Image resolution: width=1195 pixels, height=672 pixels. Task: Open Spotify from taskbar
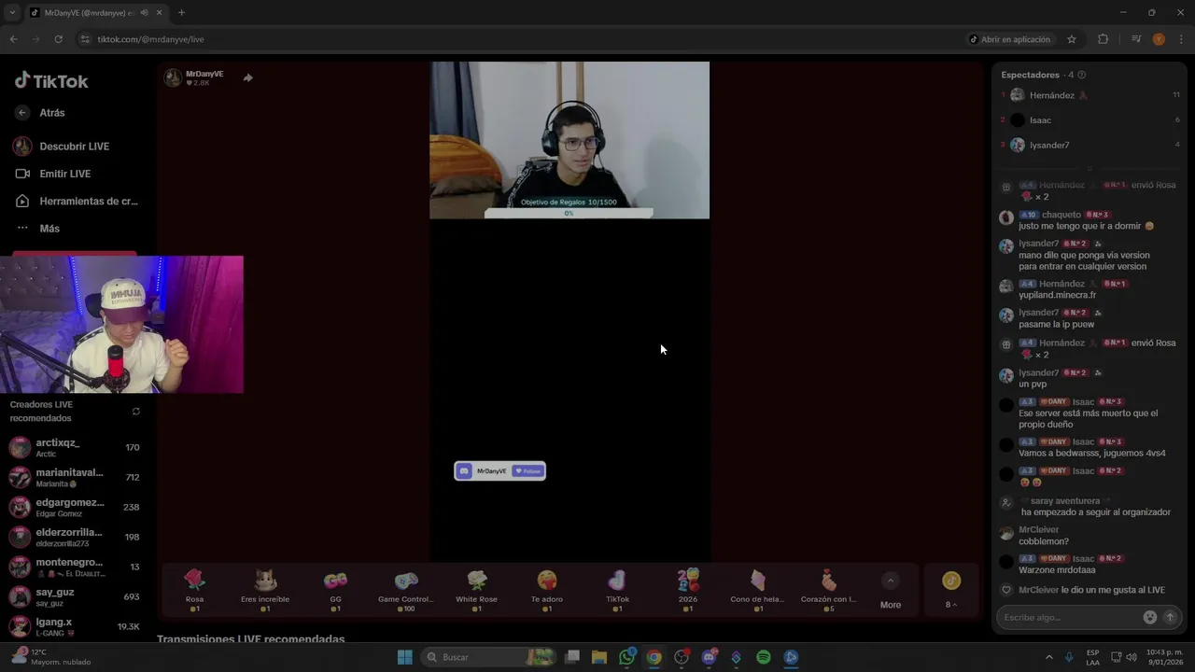click(x=763, y=657)
